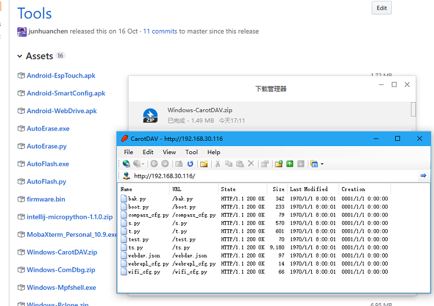
Task: Download Windows-CarotDAV.zip from the assets list
Action: (x=62, y=252)
